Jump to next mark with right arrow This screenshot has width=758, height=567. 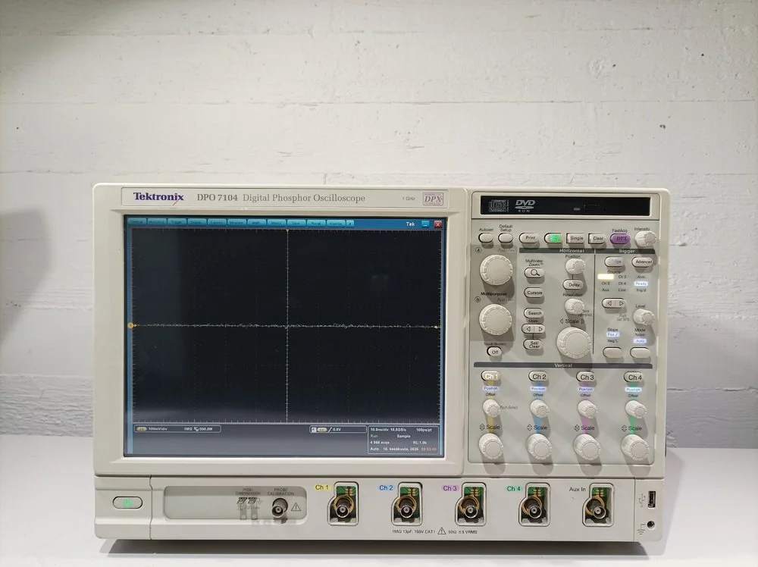(x=540, y=329)
